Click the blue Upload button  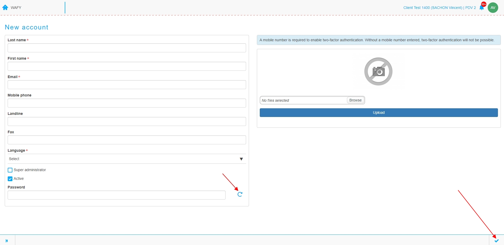tap(379, 113)
